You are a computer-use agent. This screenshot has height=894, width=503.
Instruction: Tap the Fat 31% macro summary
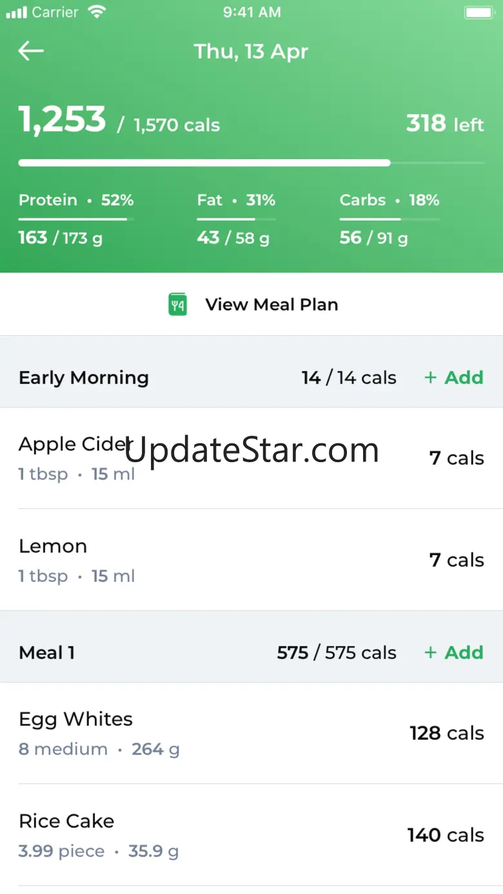click(x=236, y=200)
